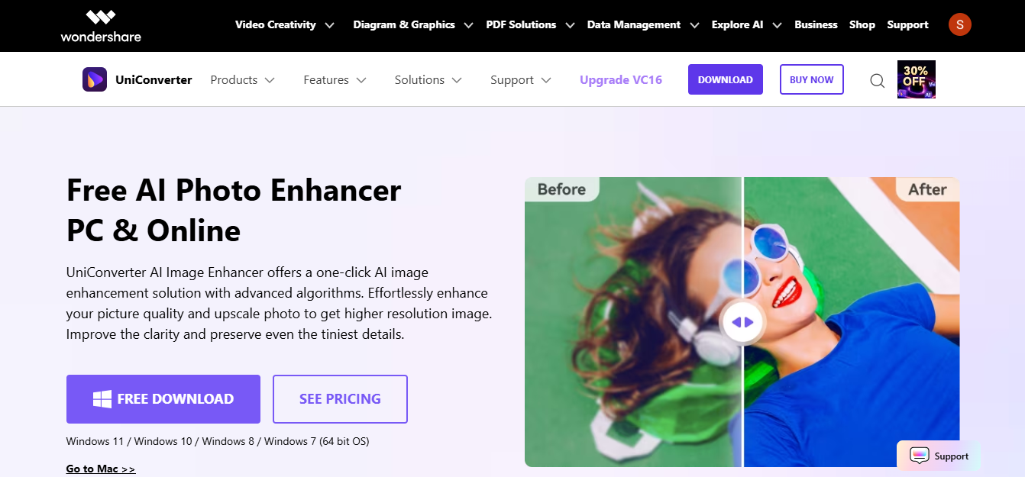Click the before/after slider handle
1025x477 pixels.
742,322
